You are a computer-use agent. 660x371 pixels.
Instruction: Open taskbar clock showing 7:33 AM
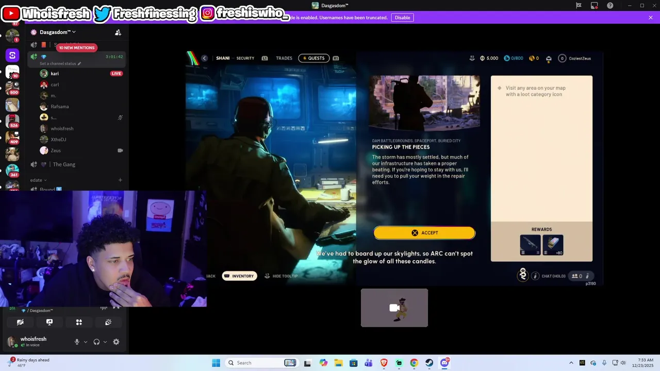(x=646, y=363)
